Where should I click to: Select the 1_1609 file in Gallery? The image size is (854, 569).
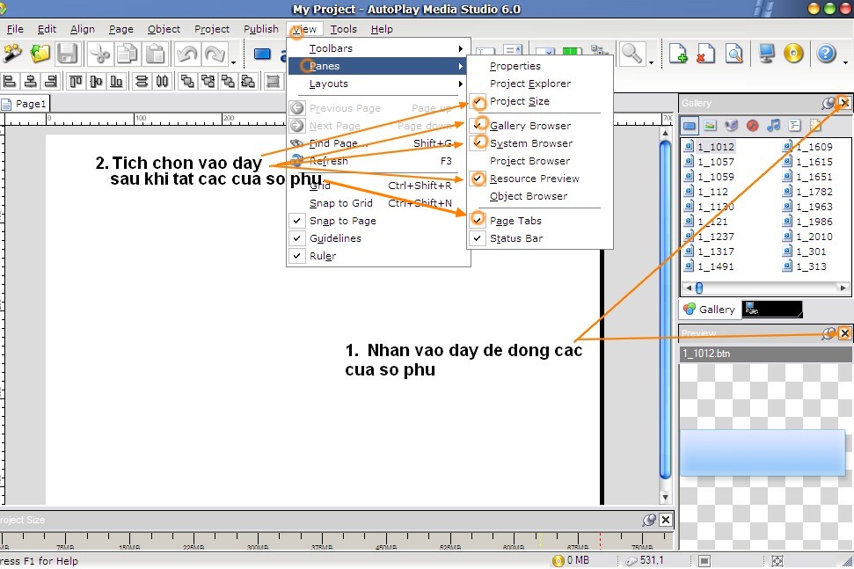pos(807,147)
